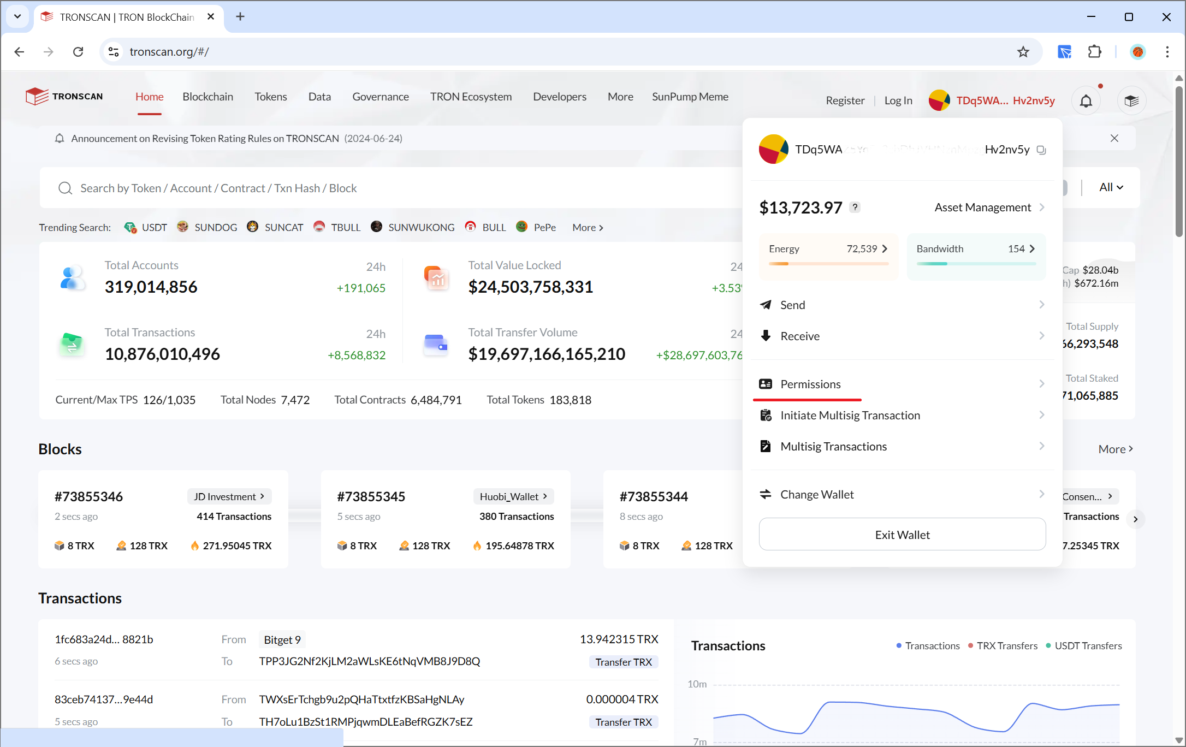Open the Data menu

[x=320, y=97]
